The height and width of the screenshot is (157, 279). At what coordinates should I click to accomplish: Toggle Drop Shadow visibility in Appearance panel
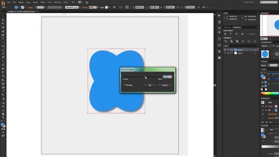coord(263,114)
